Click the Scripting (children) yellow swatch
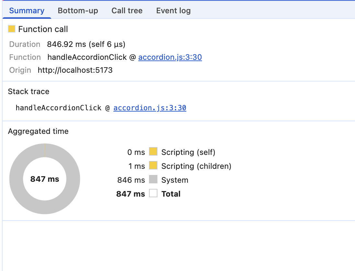355x271 pixels. click(x=153, y=166)
